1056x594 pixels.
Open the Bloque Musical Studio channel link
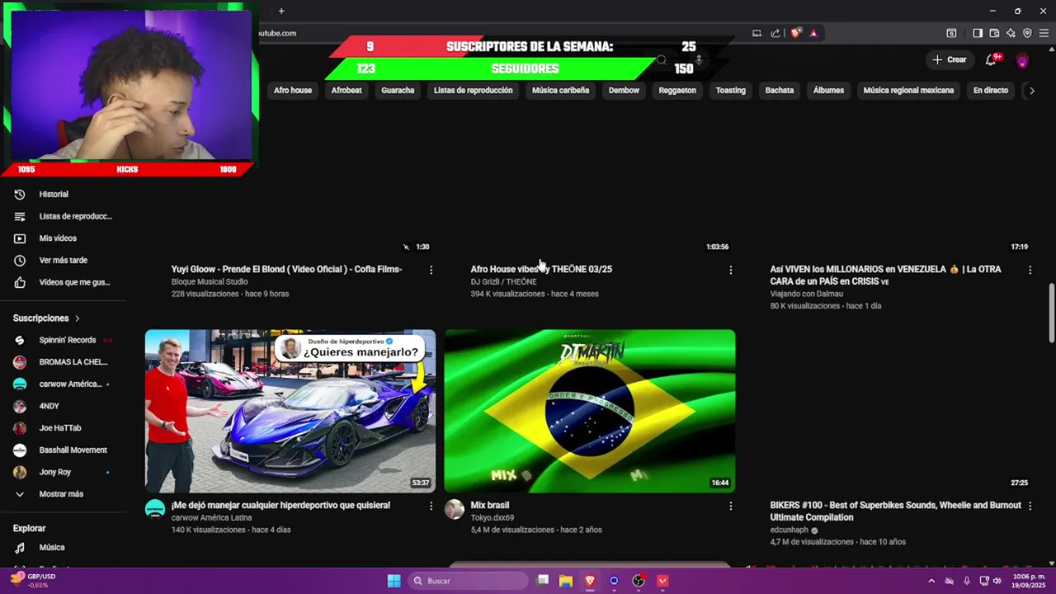210,282
